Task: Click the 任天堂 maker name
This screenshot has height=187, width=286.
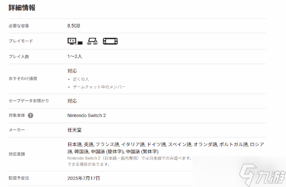Action: click(x=74, y=130)
